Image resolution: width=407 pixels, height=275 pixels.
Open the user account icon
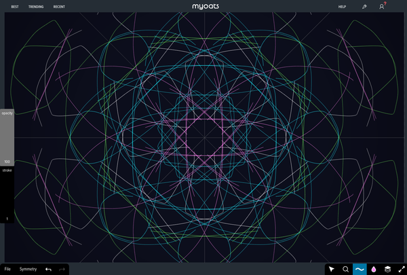coord(381,7)
